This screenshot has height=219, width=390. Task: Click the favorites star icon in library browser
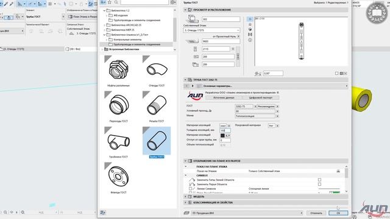click(x=110, y=2)
